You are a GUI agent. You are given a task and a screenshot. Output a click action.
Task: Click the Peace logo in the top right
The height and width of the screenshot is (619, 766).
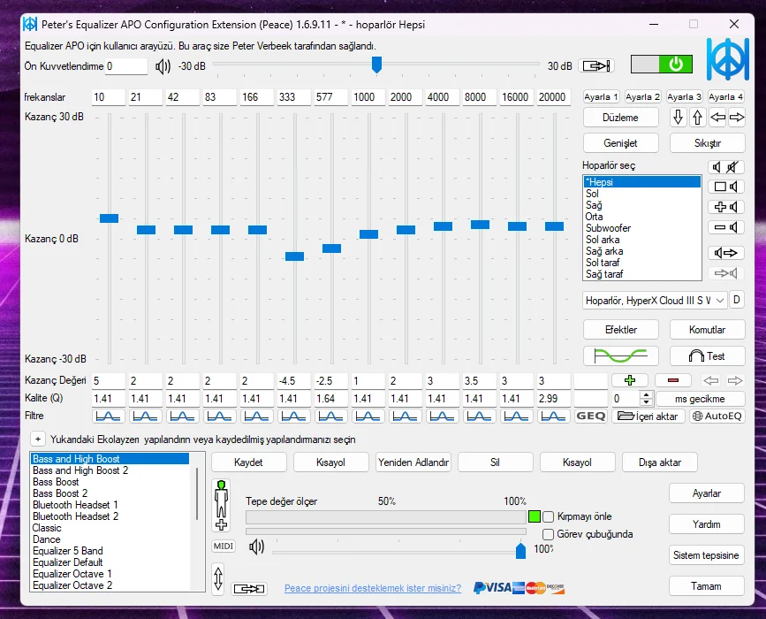[x=727, y=59]
